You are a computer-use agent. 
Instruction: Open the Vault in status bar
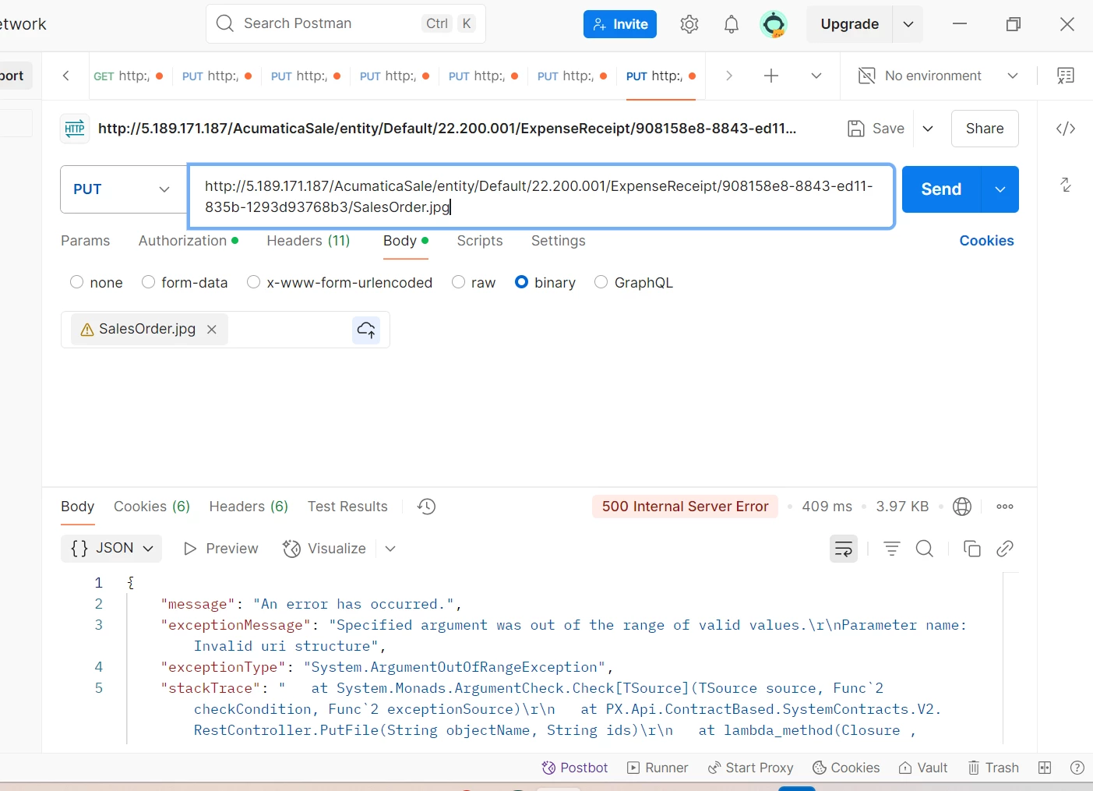pos(923,768)
